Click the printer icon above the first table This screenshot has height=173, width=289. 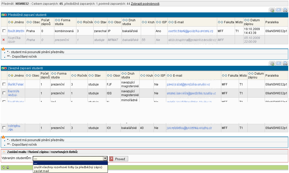coord(285,10)
